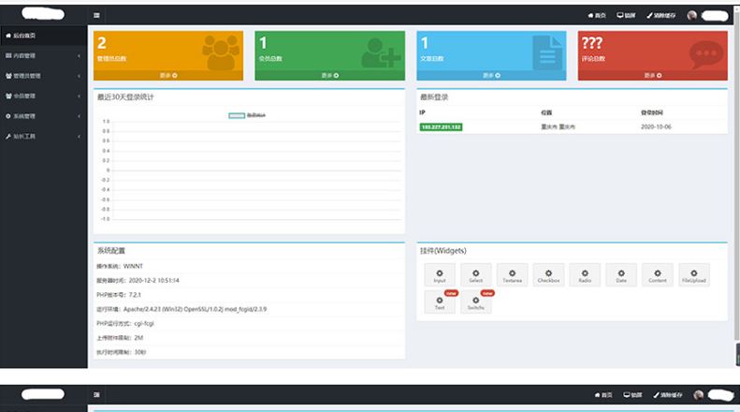The height and width of the screenshot is (412, 740).
Task: Toggle the chart legend series box
Action: point(237,115)
